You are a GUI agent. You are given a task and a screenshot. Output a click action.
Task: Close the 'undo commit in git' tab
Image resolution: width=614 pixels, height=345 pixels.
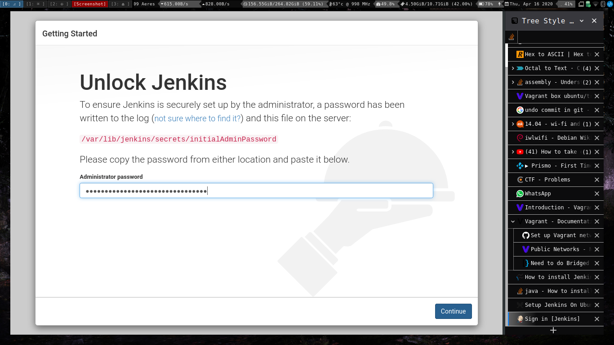tap(597, 110)
